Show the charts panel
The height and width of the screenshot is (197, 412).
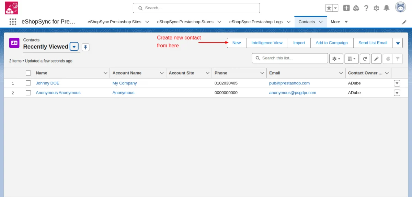[x=388, y=59]
